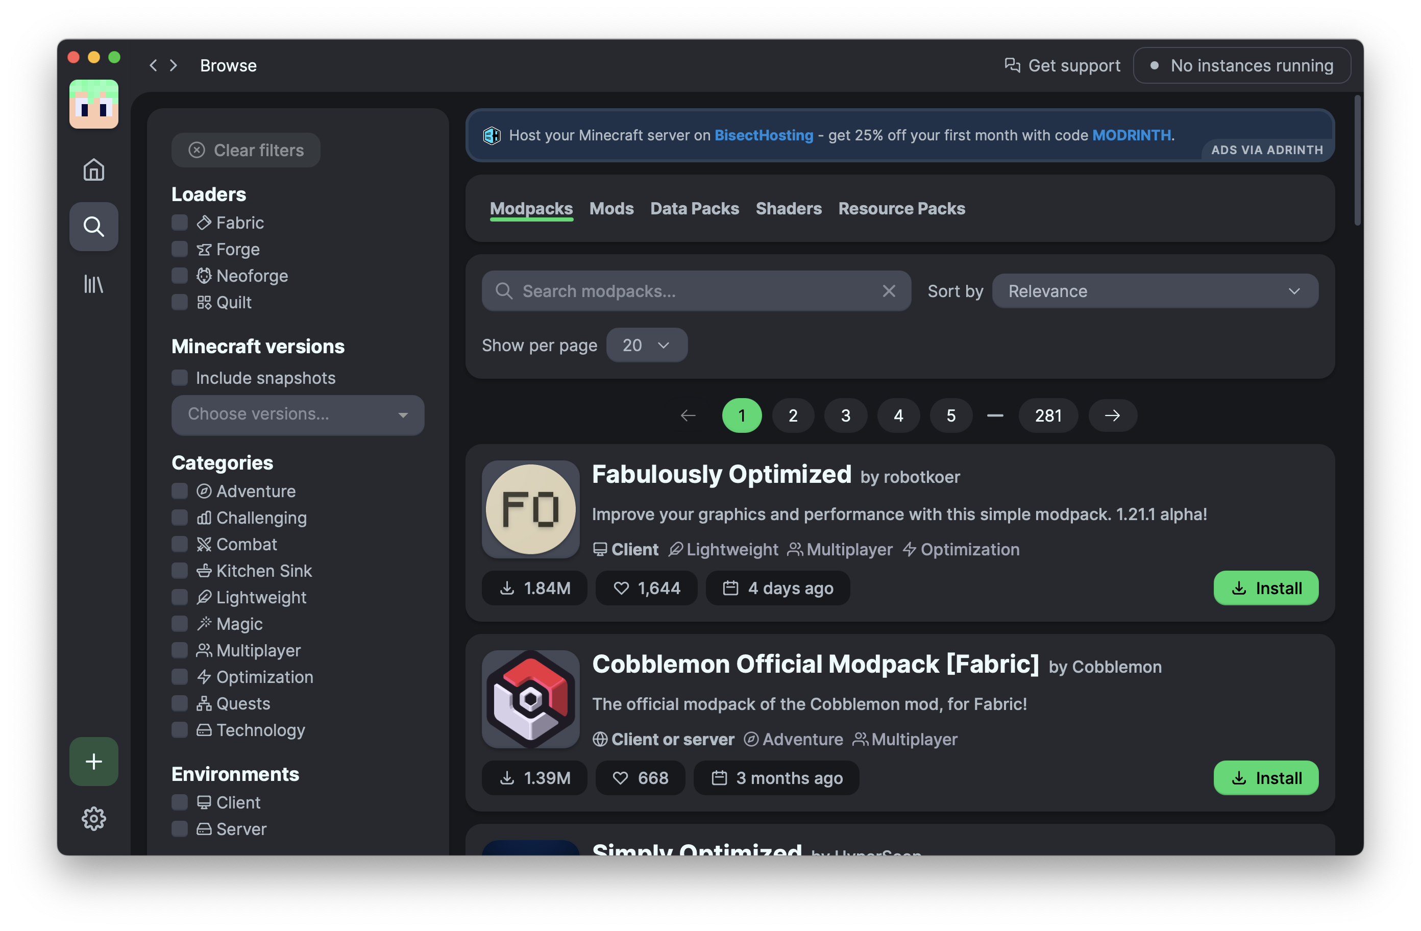Click the vertical scrollbar on results
Screen dimensions: 1421x931
pos(1357,161)
